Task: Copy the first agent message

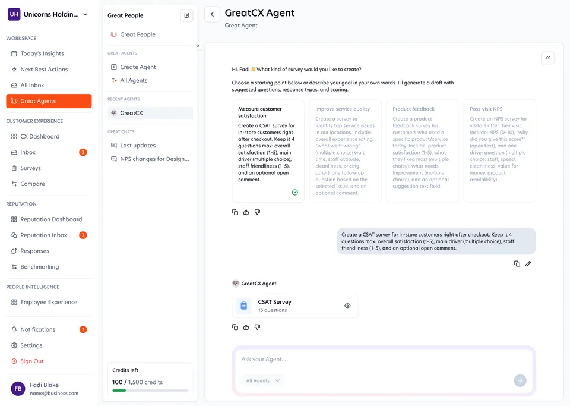Action: [x=235, y=212]
